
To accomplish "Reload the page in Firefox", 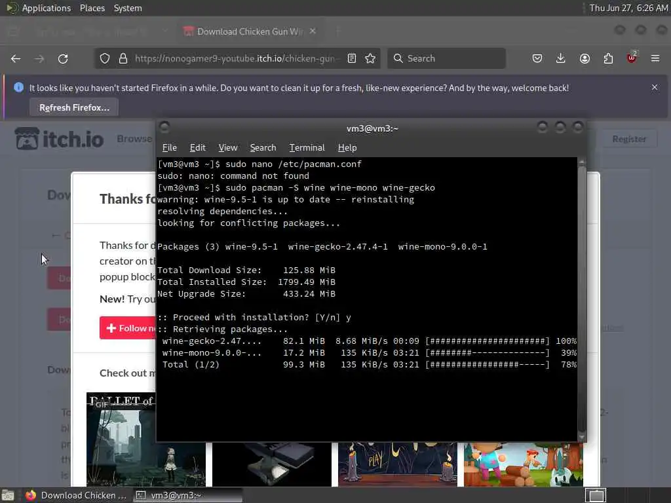I will [63, 58].
